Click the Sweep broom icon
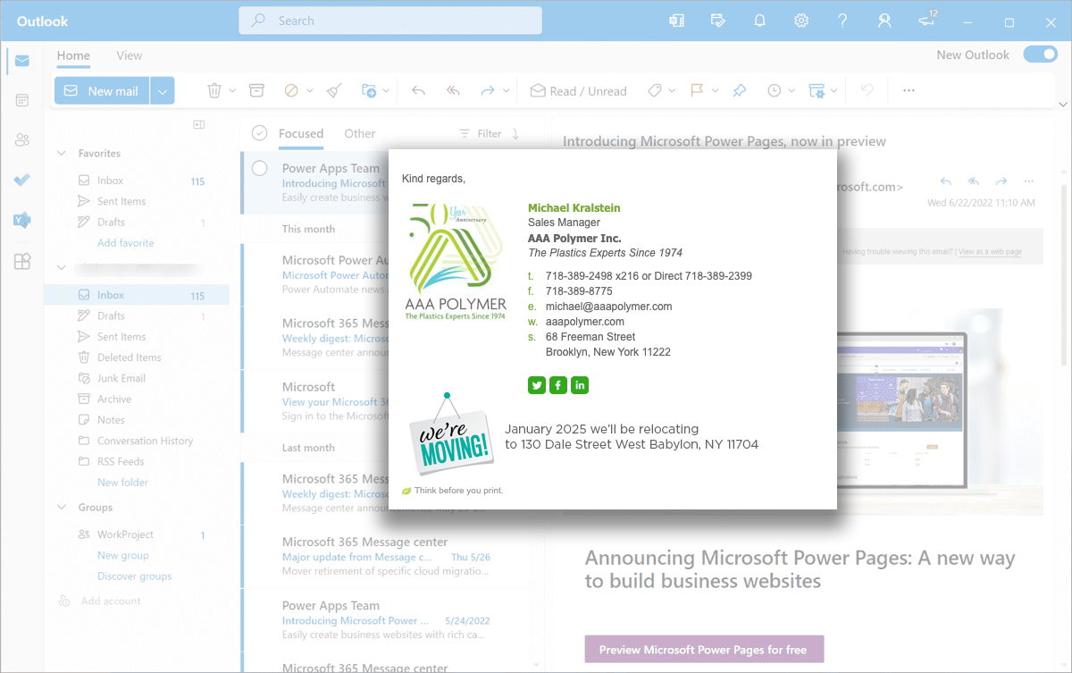 (333, 90)
